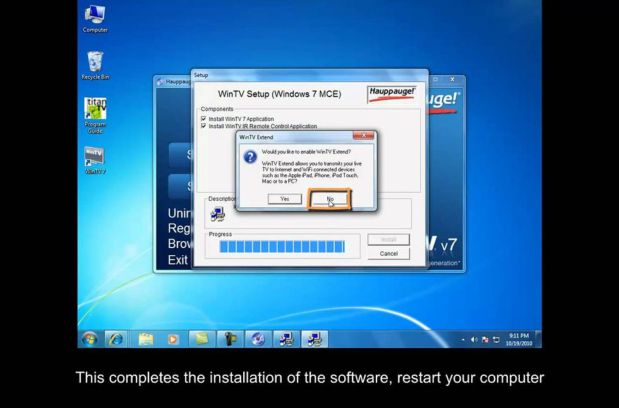This screenshot has width=619, height=408.
Task: Click the volume speaker tray icon
Action: 474,340
